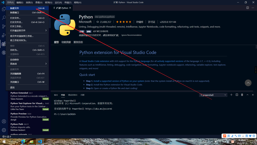
Task: Click the install count 23,408,357
Action: coord(104,22)
